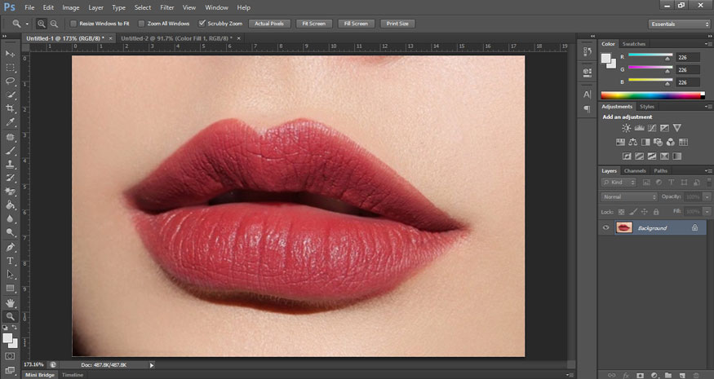
Task: Open the Character panel icon
Action: coord(587,95)
